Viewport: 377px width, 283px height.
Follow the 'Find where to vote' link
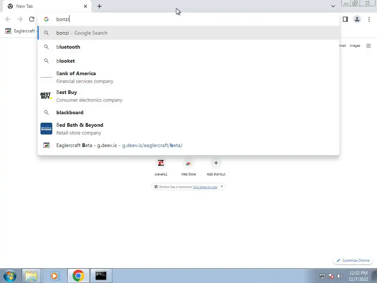[x=205, y=187]
